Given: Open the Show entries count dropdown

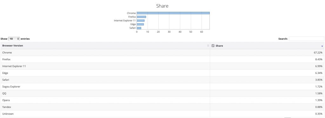Looking at the screenshot, I should (x=14, y=39).
